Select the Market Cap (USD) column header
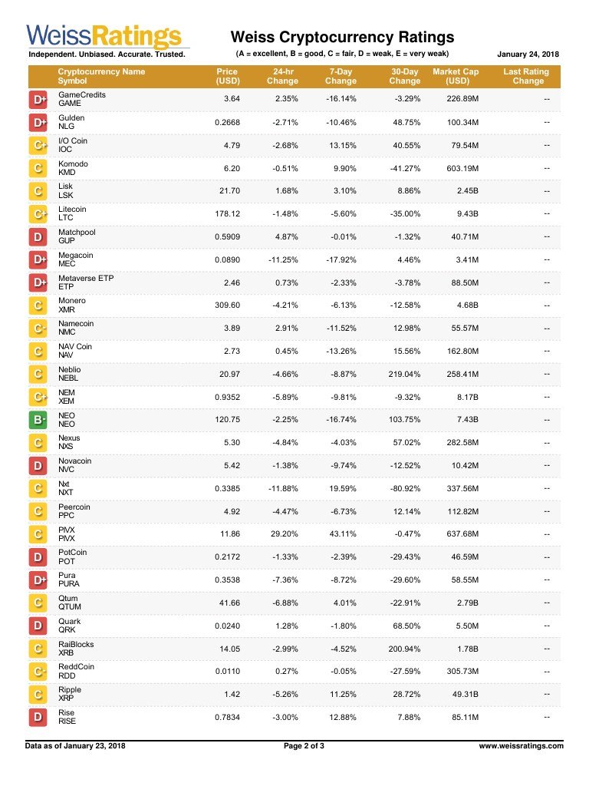The image size is (589, 786). coord(456,76)
